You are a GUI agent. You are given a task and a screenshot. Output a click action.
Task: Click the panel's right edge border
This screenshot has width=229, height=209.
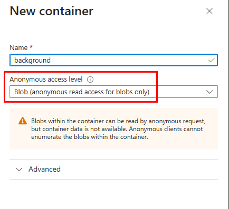pos(227,104)
